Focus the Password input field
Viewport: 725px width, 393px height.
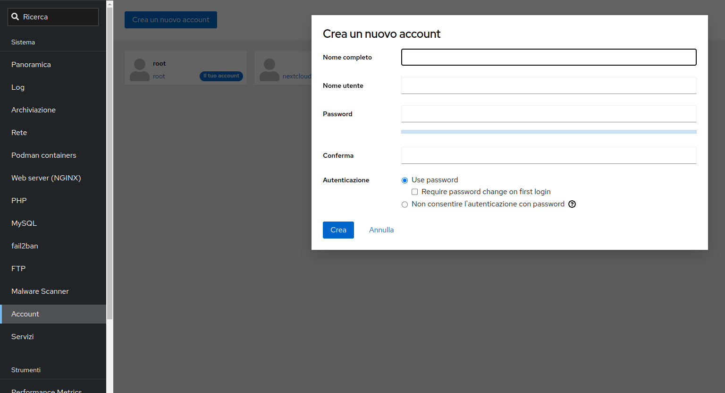pyautogui.click(x=549, y=114)
